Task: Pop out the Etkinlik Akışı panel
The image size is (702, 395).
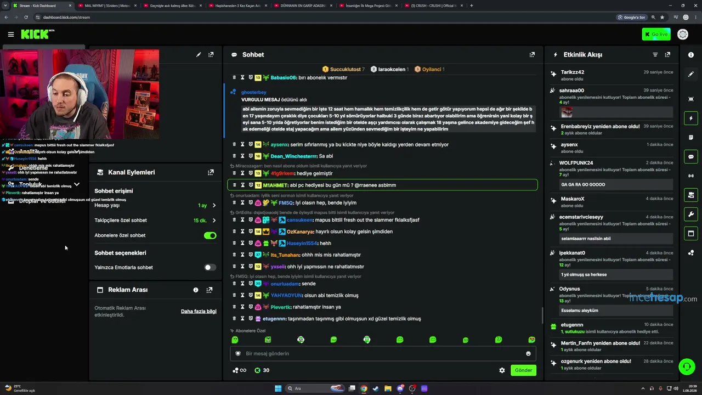Action: pos(667,55)
